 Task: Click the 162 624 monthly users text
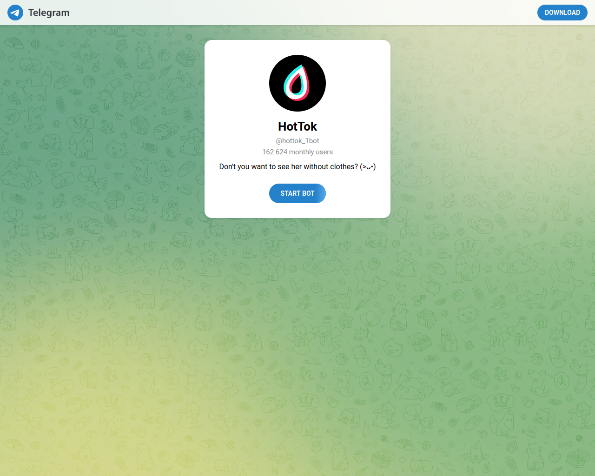tap(297, 152)
